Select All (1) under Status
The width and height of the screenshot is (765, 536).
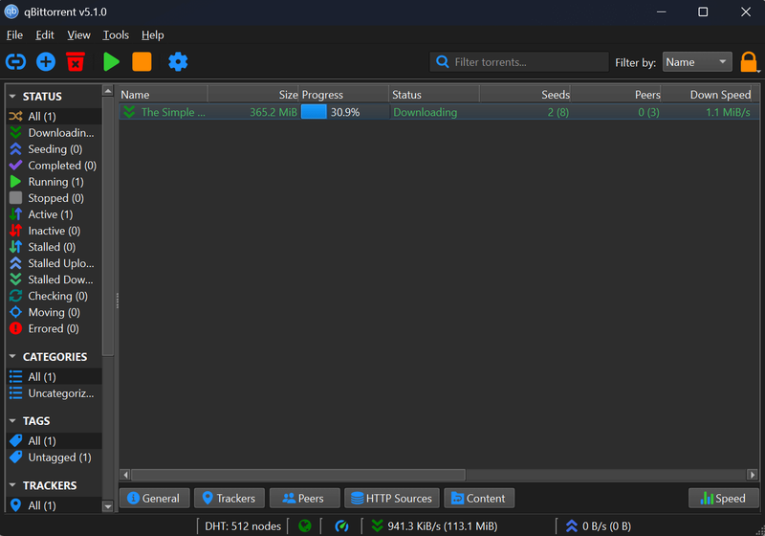point(54,116)
